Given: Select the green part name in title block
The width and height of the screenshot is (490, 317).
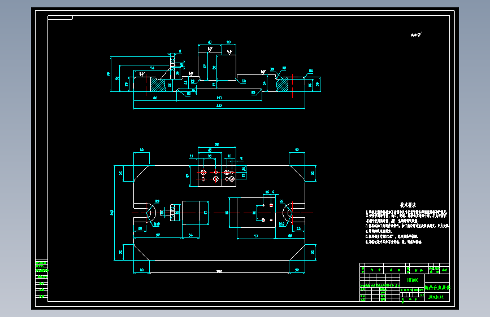Looking at the screenshot, I should point(437,288).
